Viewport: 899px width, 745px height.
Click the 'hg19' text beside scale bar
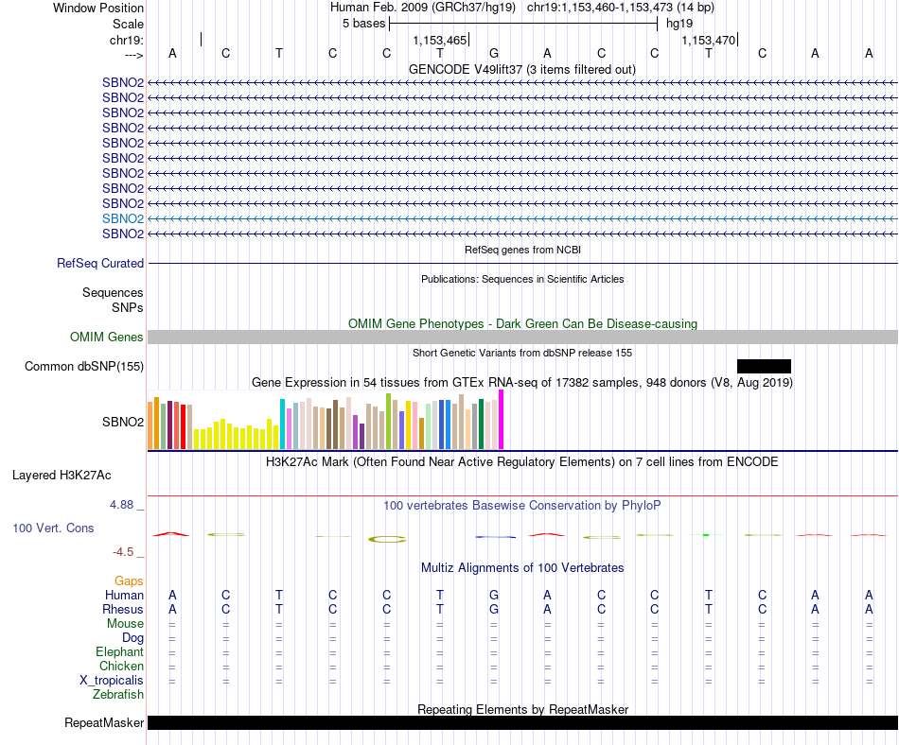pos(679,24)
